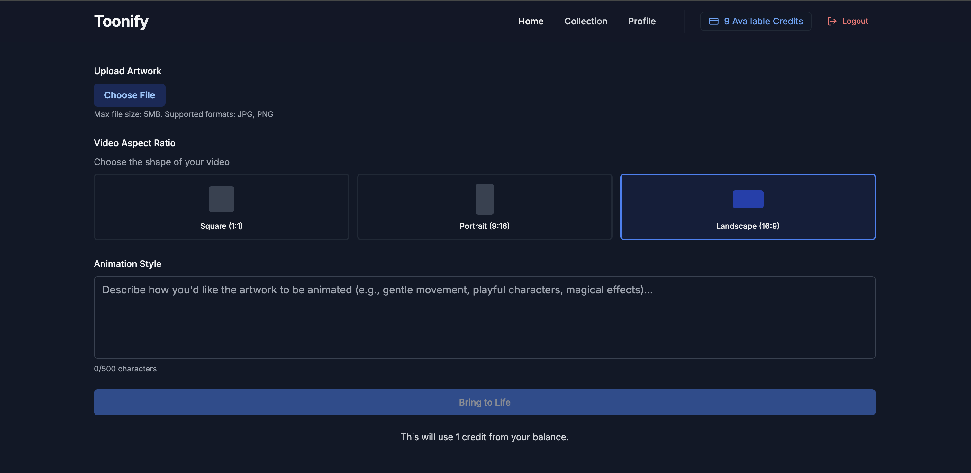Click the Portrait (9:16) label text
The height and width of the screenshot is (473, 971).
coord(484,226)
